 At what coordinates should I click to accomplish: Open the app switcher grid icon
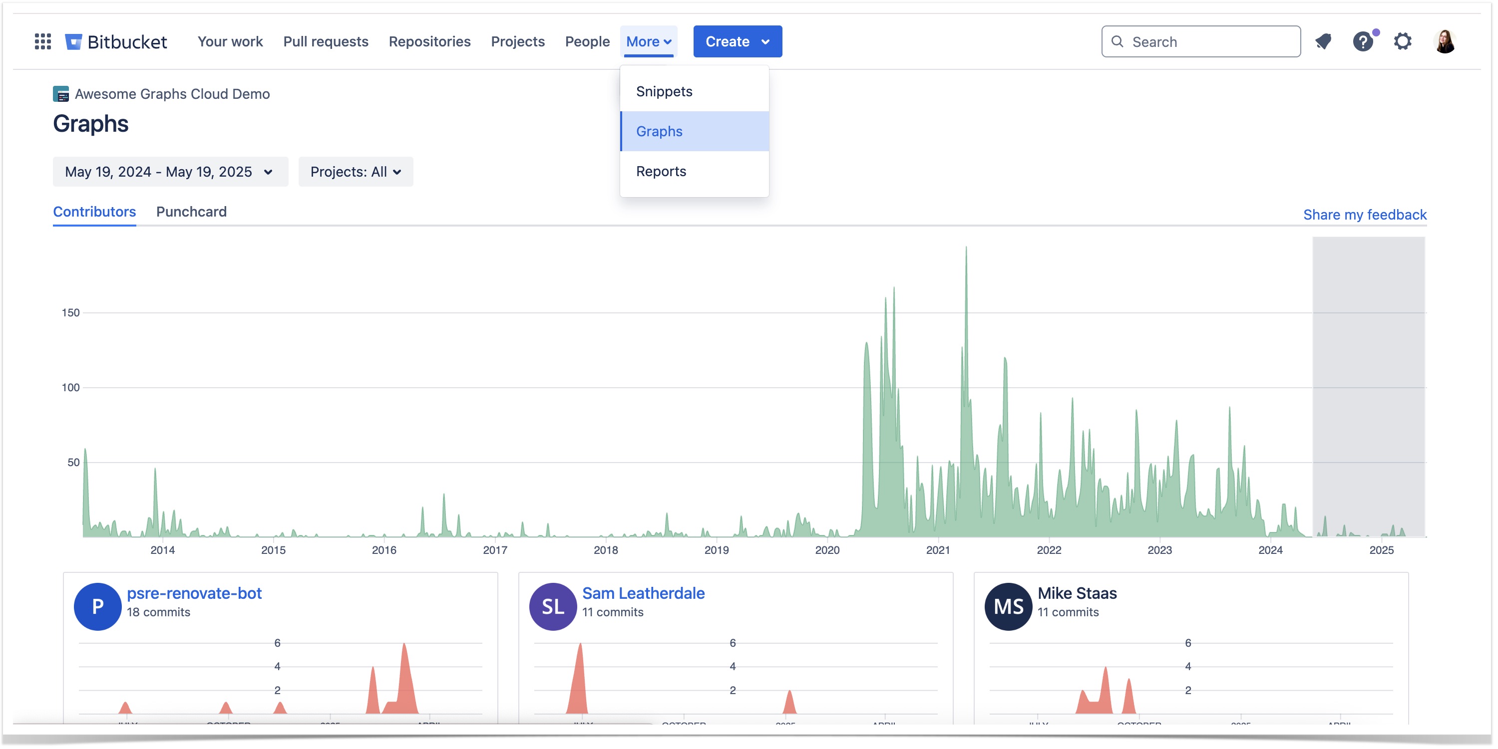[42, 41]
